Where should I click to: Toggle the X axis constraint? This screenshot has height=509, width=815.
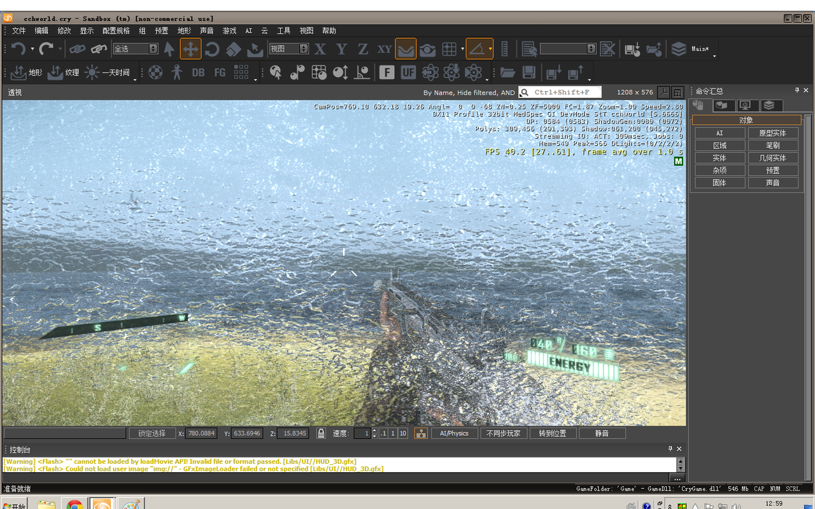click(320, 48)
